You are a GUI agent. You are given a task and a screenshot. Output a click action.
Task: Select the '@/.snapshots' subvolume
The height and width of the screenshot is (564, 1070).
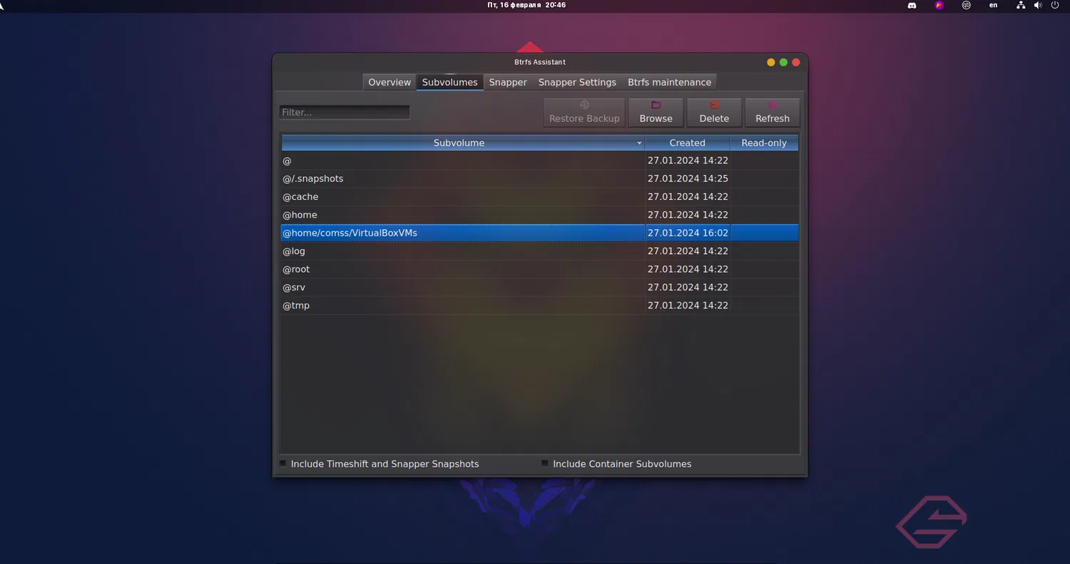[540, 178]
